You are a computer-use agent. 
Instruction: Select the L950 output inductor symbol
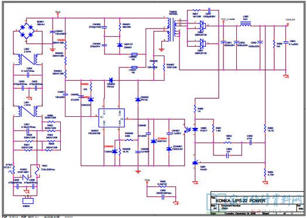(x=246, y=24)
